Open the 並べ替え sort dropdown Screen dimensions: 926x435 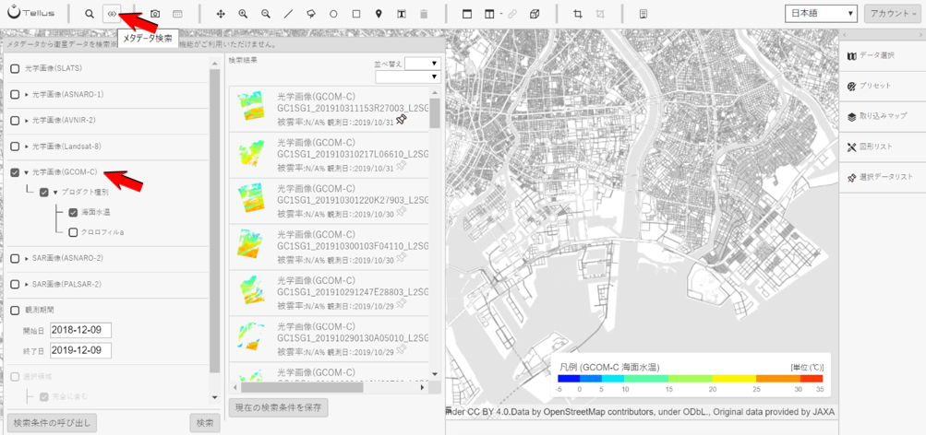click(423, 63)
